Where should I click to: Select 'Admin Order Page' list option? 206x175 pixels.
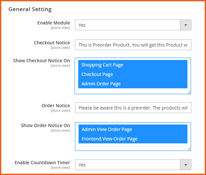coord(101,84)
